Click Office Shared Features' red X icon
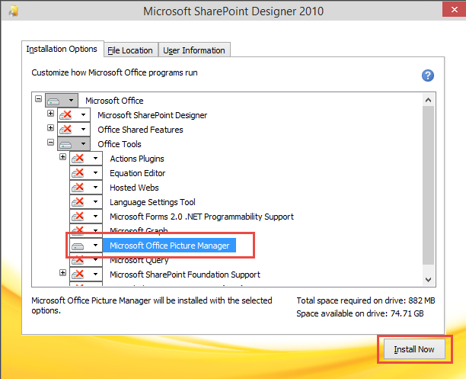Image resolution: width=466 pixels, height=379 pixels. pos(66,130)
